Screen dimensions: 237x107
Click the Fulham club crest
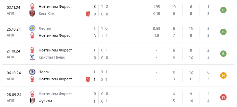pyautogui.click(x=32, y=101)
